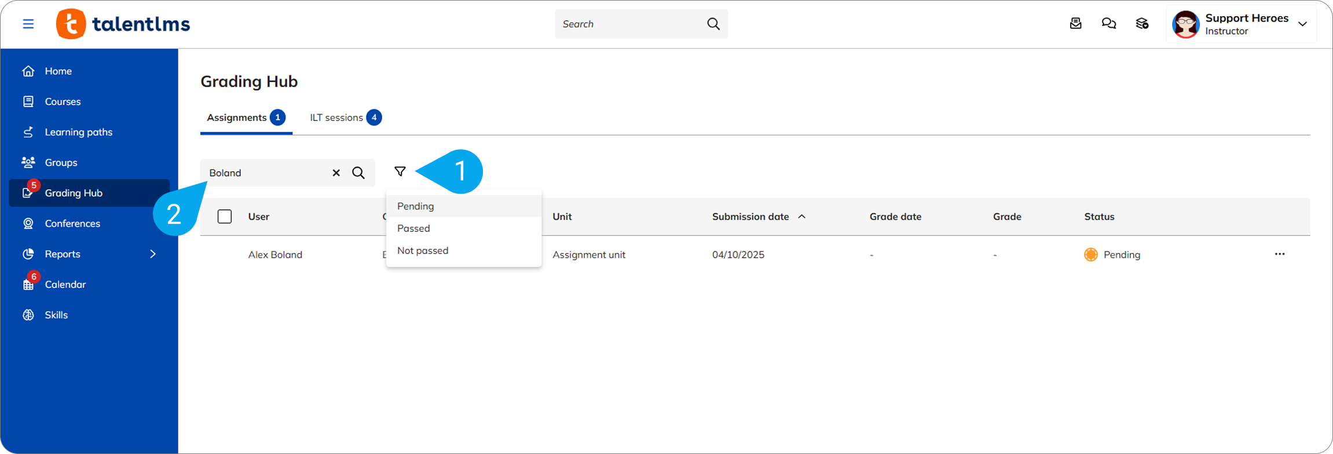Sort by Submission date column
The image size is (1333, 454).
(x=750, y=216)
